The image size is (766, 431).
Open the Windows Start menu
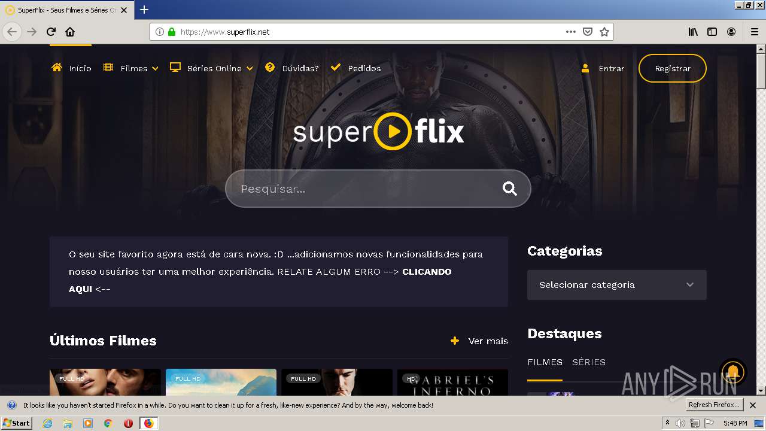17,423
